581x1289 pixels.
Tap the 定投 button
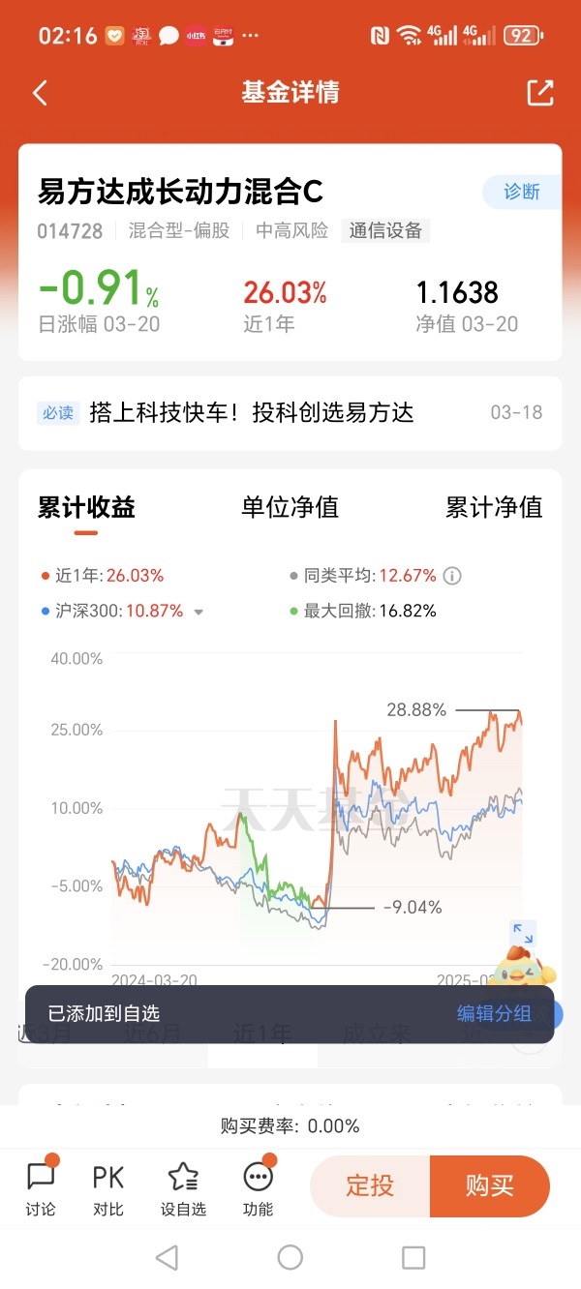[370, 1185]
